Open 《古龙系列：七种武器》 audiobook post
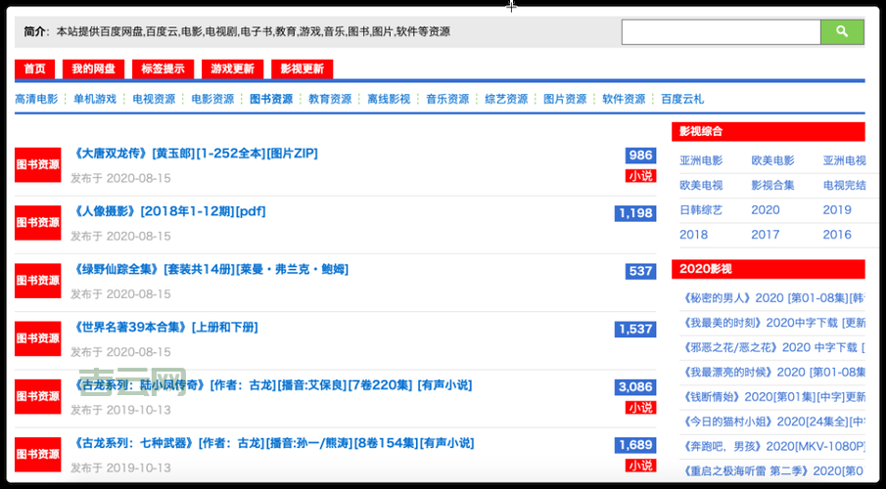Viewport: 886px width, 489px height. point(273,444)
